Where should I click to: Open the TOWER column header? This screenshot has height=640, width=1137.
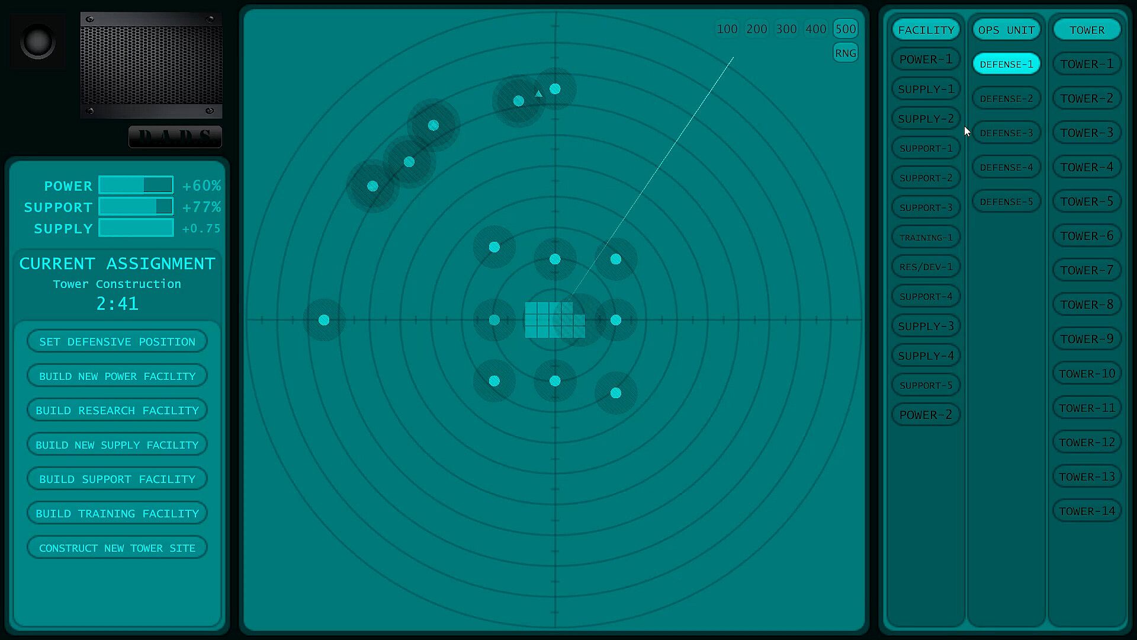[1087, 30]
